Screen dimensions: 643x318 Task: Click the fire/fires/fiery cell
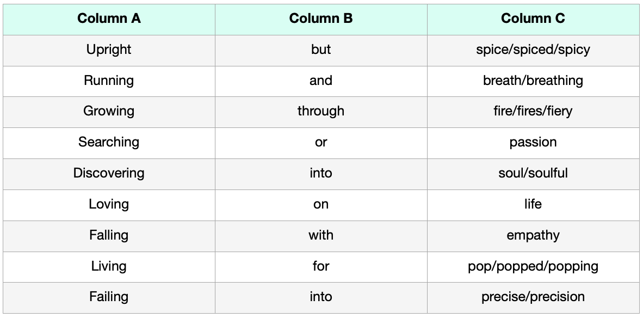pyautogui.click(x=533, y=112)
